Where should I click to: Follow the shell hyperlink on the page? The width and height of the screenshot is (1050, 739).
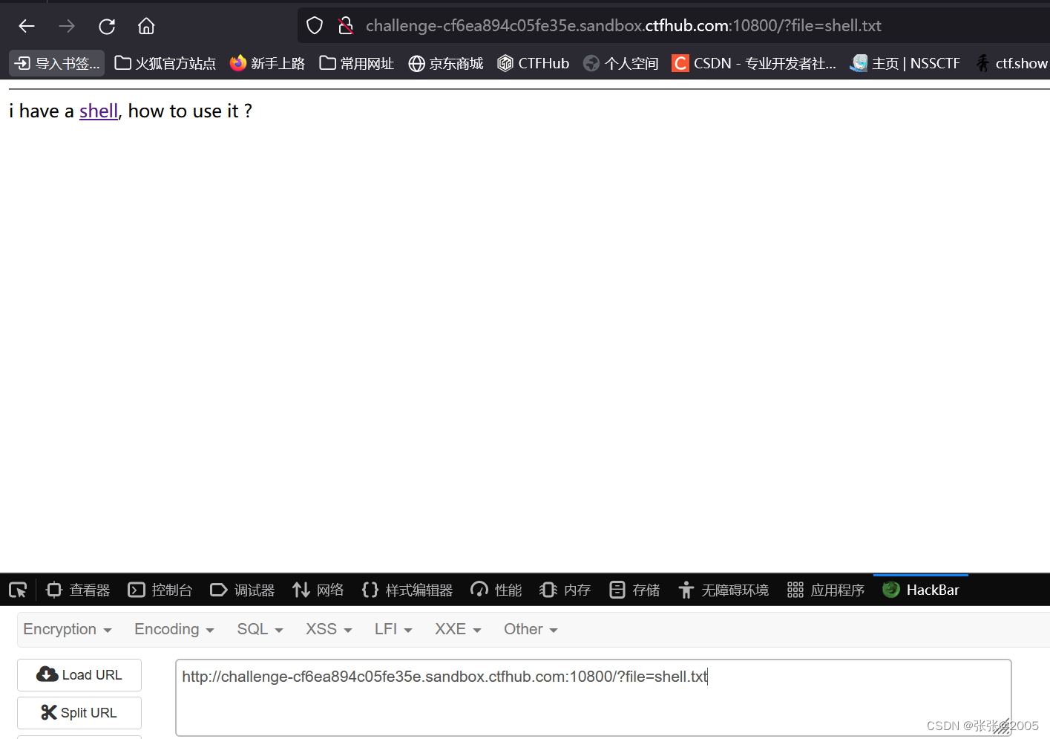(99, 111)
